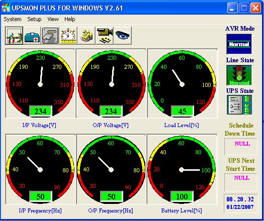The image size is (264, 221).
Task: Click the video camera toolbar icon
Action: (x=105, y=36)
